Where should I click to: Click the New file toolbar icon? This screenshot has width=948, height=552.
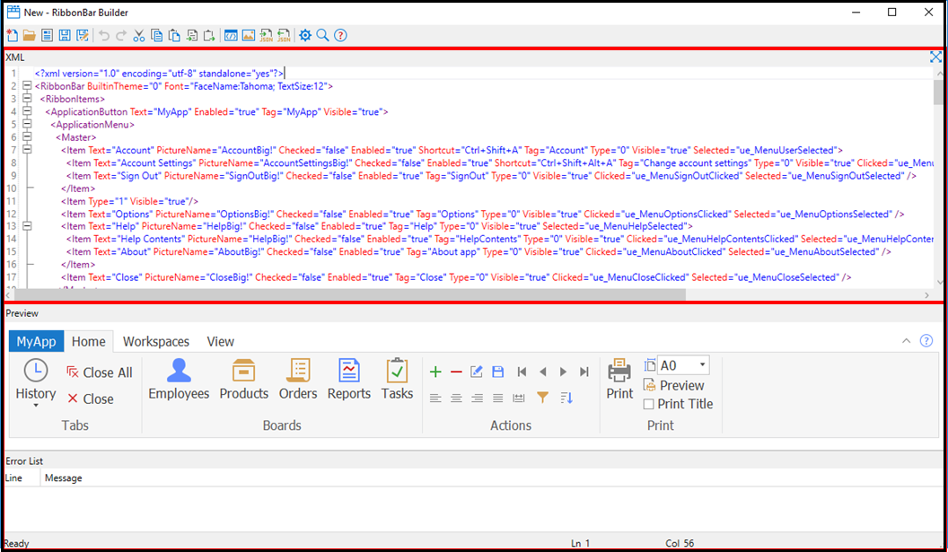(x=12, y=35)
